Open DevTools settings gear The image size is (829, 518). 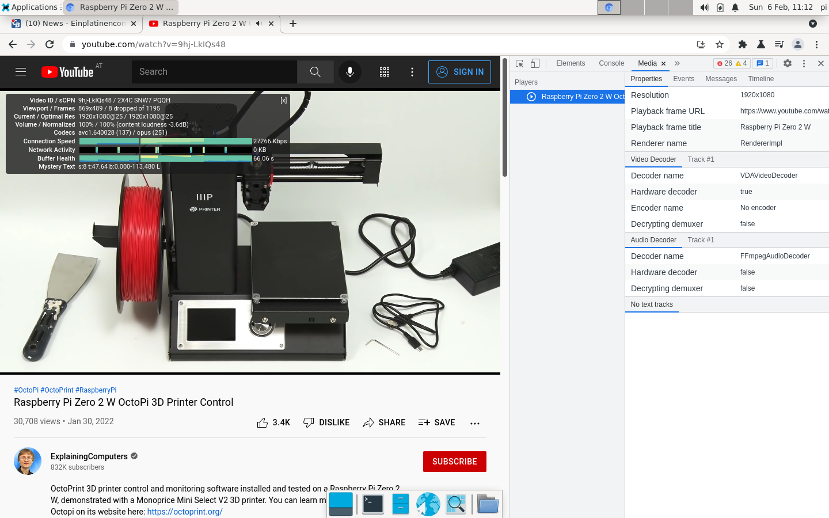pos(788,63)
